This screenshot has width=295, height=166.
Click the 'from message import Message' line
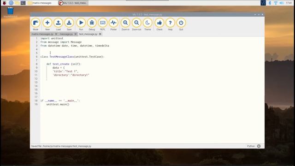61,42
